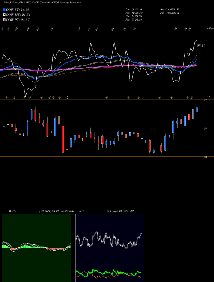214x282 pixels.
Task: Click the 27 price axis label
Action: (x=205, y=100)
